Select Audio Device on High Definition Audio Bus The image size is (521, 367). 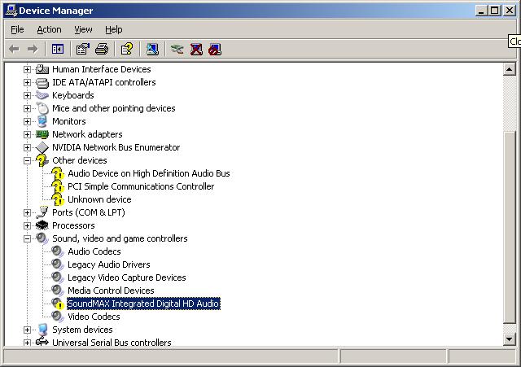(149, 173)
